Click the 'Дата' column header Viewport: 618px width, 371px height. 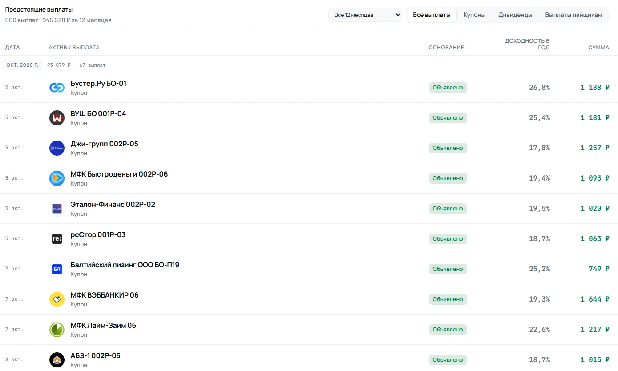(x=12, y=48)
